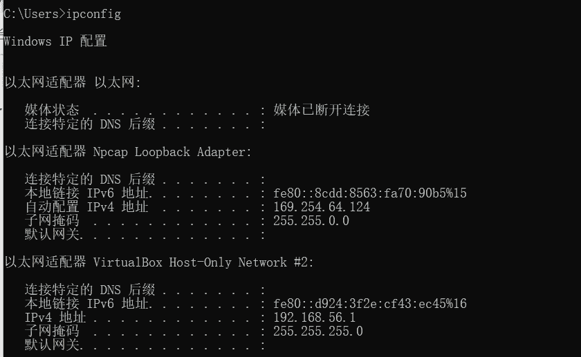Click the "IPv4 地址" label under VirtualBox
The image size is (581, 357).
click(x=55, y=318)
